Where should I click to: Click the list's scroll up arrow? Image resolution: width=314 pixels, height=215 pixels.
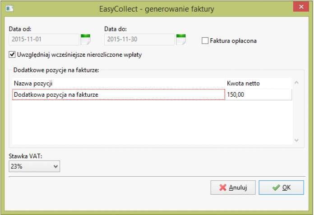click(296, 82)
